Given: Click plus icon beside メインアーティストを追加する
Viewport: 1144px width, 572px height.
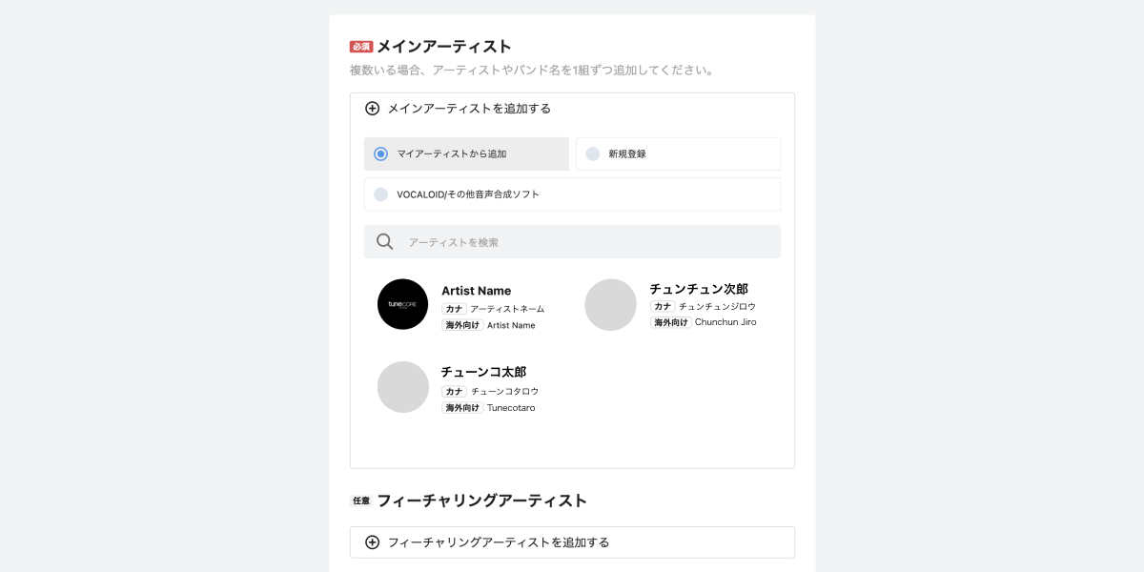Looking at the screenshot, I should (373, 109).
